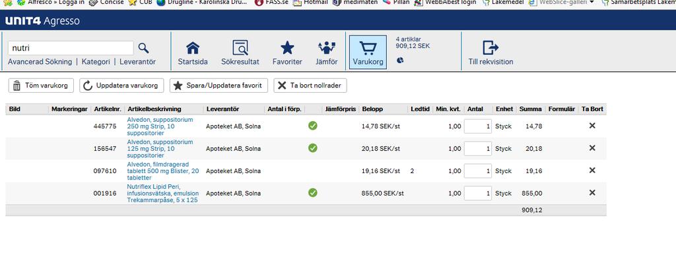Open Alvedon filmdragerad tablett 500 mg article
The image size is (676, 258).
(163, 171)
